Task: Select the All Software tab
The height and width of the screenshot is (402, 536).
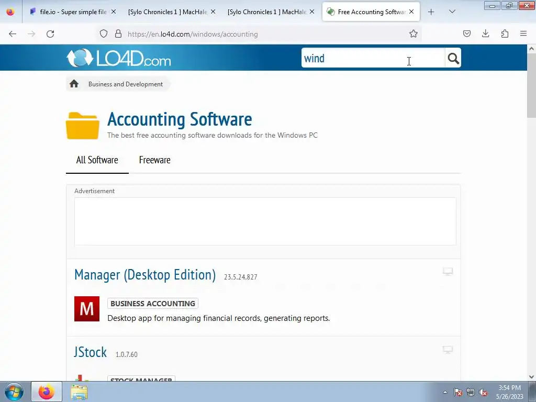Action: coord(97,160)
